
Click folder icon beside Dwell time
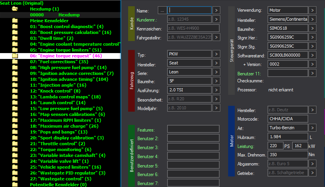[x=15, y=38]
